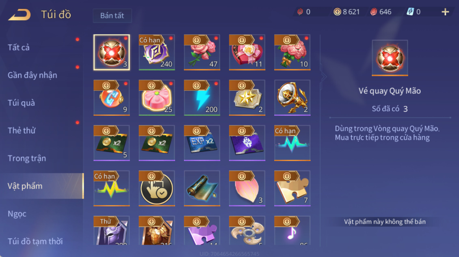Select the golden puzzle piece item
459x257 pixels.
point(292,189)
